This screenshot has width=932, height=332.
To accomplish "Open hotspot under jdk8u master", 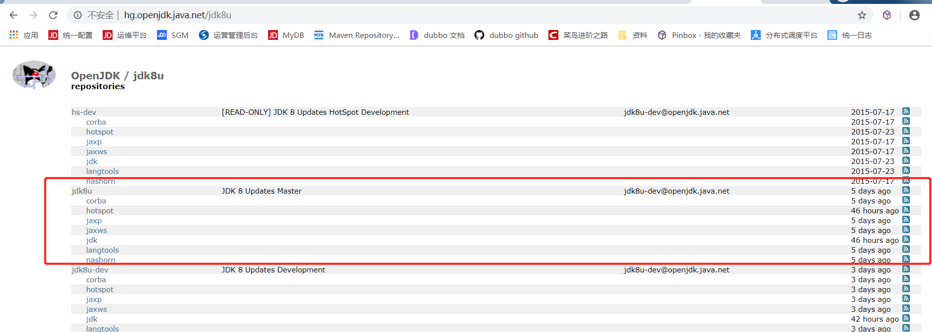I will [x=100, y=211].
